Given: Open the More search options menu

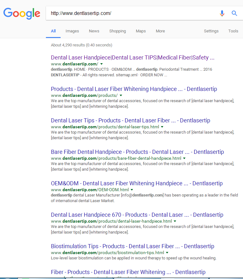Looking at the screenshot, I should [x=160, y=31].
